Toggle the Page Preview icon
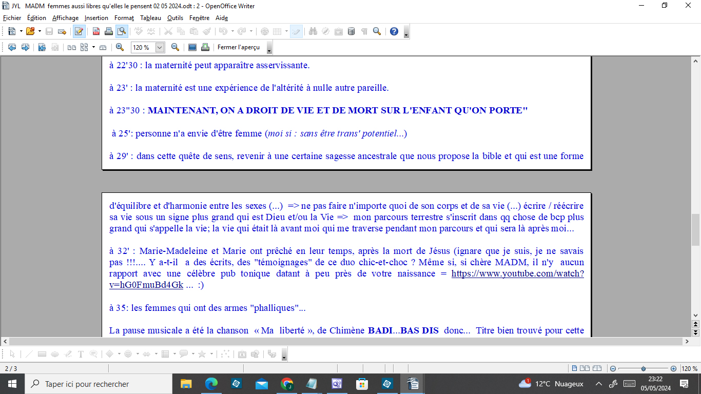701x394 pixels. pos(121,31)
